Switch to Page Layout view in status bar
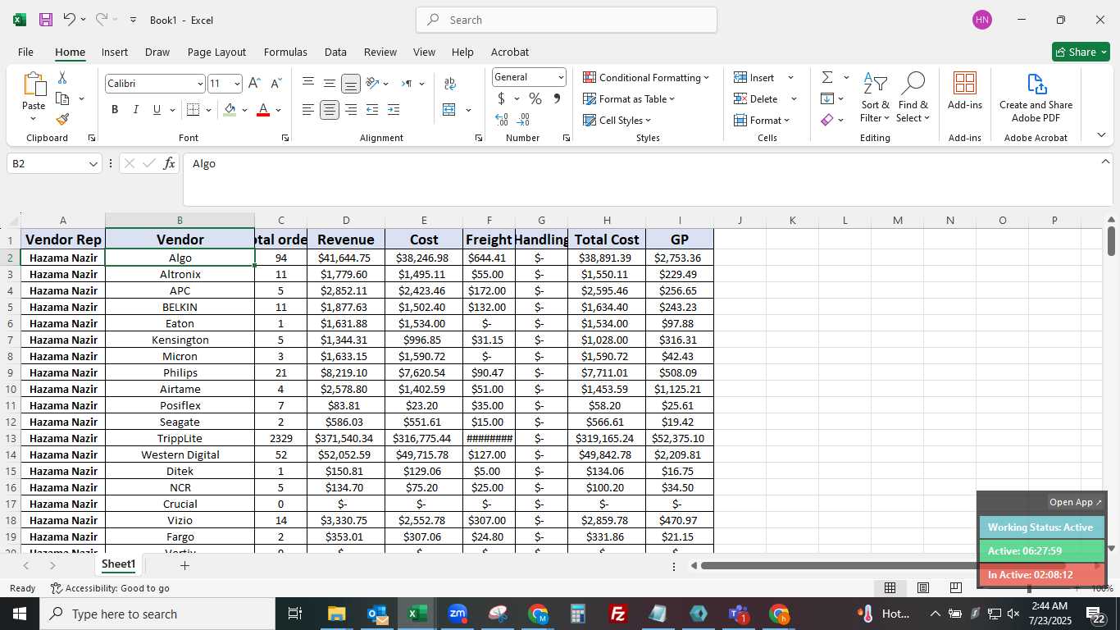Viewport: 1120px width, 630px height. click(x=922, y=587)
